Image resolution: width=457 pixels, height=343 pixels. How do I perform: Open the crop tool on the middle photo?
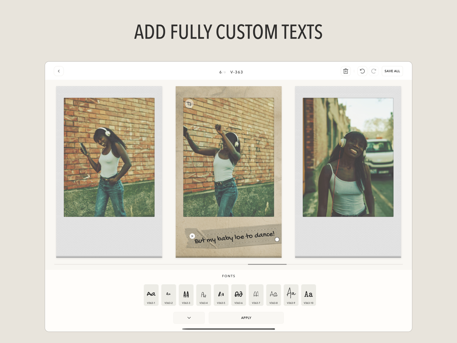point(189,104)
